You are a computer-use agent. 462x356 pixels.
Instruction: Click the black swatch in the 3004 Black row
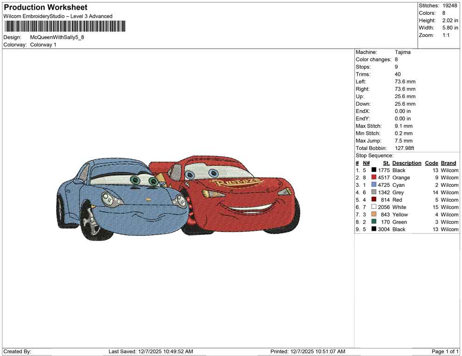coord(374,229)
